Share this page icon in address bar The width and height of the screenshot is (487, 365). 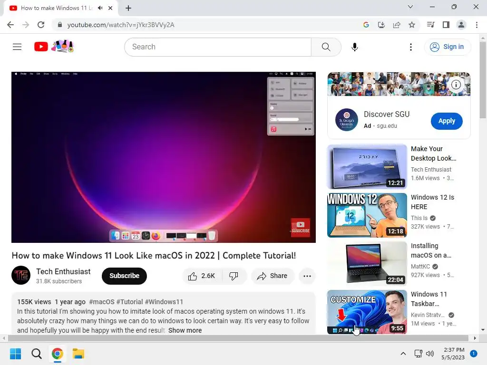(x=397, y=25)
